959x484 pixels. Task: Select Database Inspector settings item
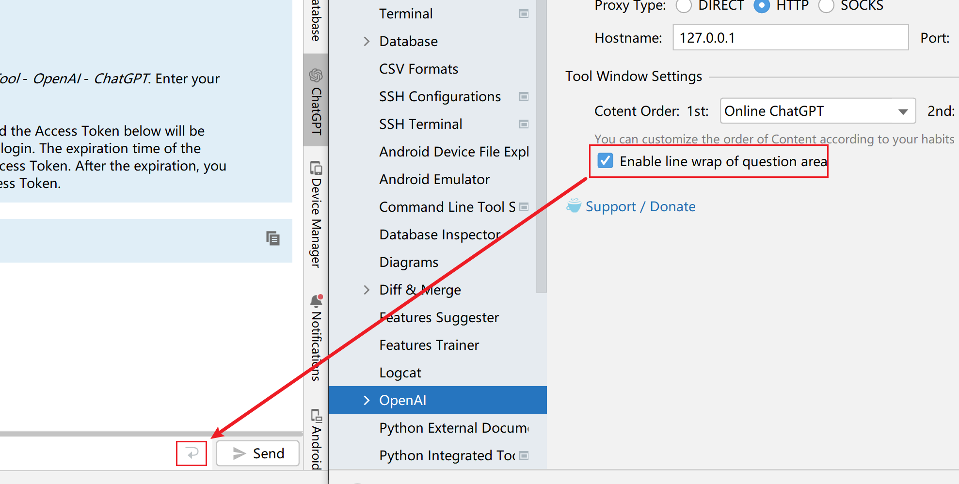click(440, 234)
